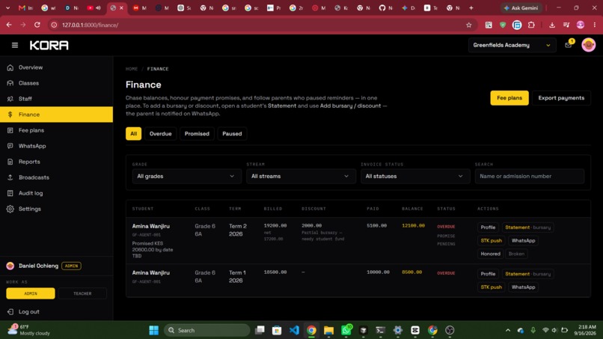
Task: Click the 8500.00 balance value
Action: tap(412, 272)
